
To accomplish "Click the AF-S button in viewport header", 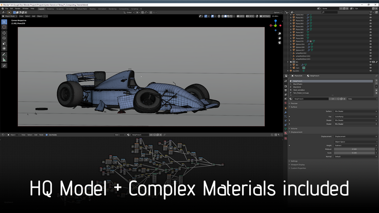I will 241,16.
